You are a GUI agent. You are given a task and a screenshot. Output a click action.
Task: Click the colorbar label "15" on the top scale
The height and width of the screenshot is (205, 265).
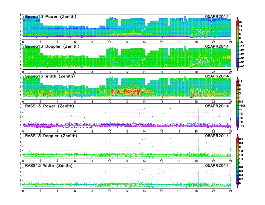(x=241, y=26)
